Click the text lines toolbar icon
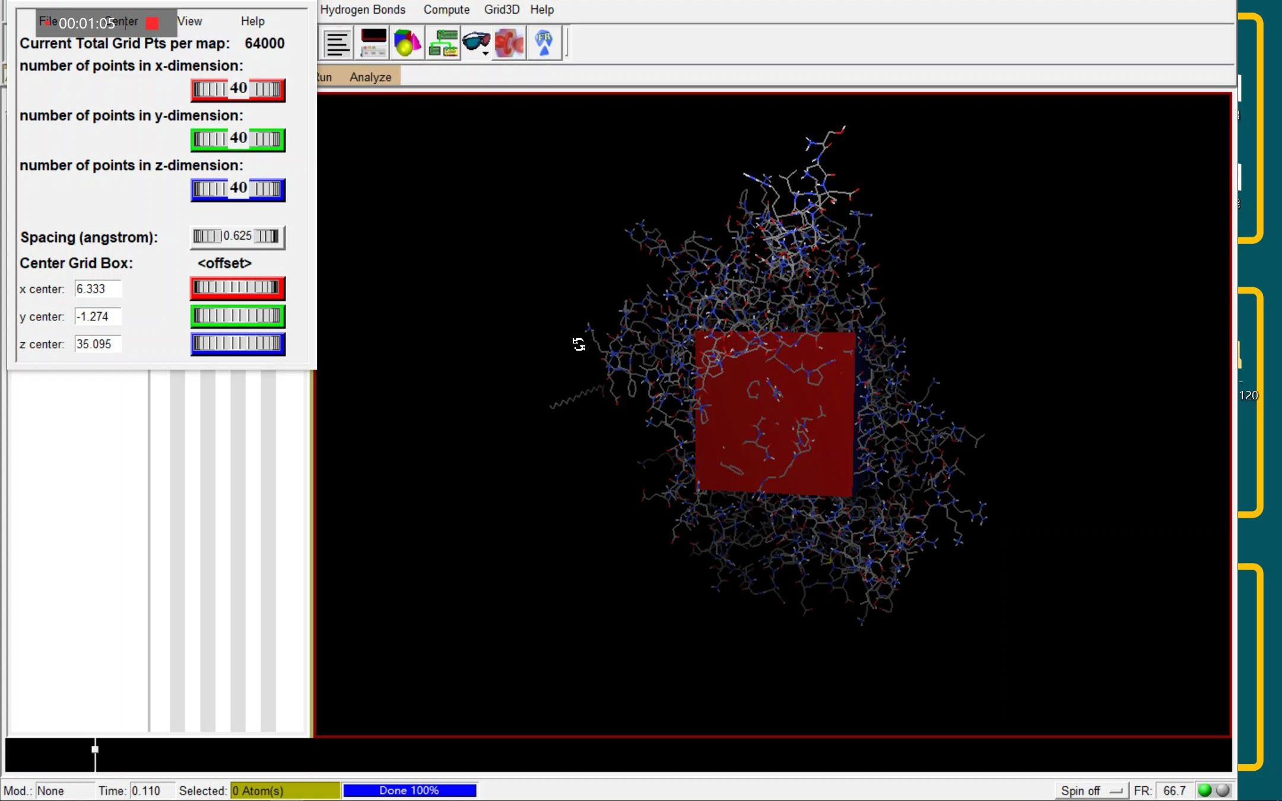 (x=337, y=43)
